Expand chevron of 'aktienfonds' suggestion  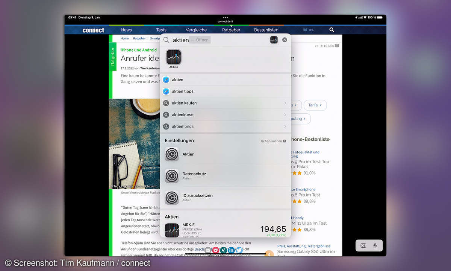[285, 126]
